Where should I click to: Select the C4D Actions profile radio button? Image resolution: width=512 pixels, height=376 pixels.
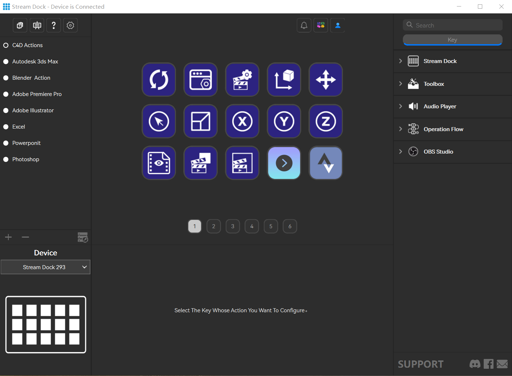point(6,45)
